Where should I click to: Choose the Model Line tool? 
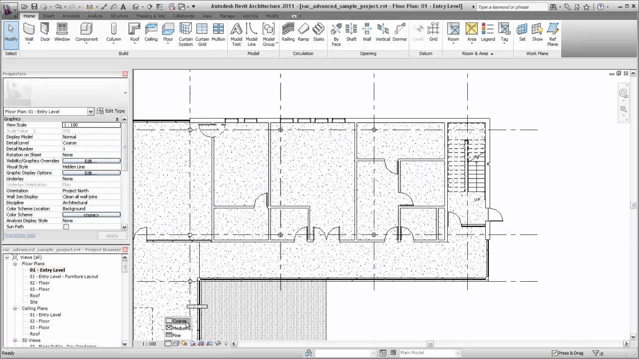(x=252, y=35)
